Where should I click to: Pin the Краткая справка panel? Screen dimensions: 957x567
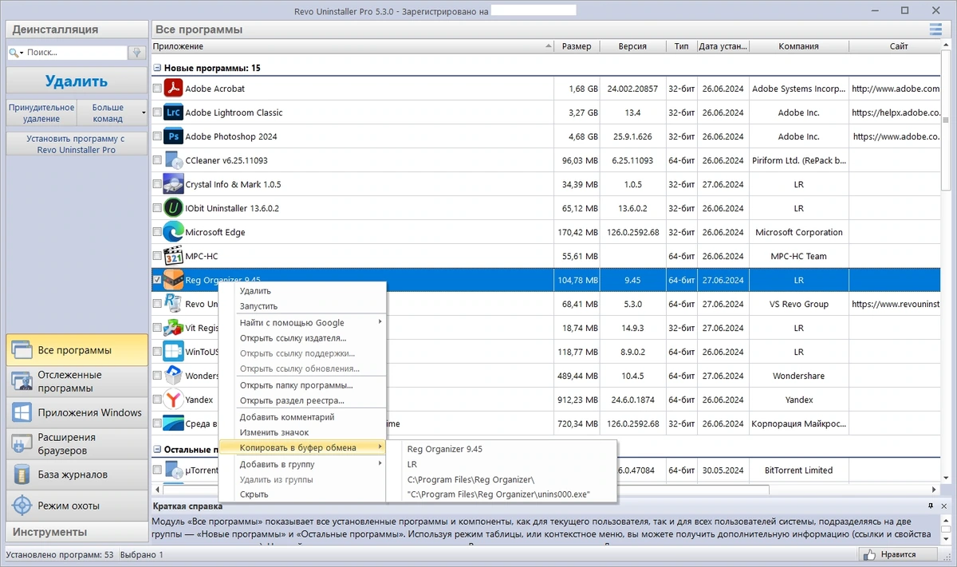tap(930, 506)
